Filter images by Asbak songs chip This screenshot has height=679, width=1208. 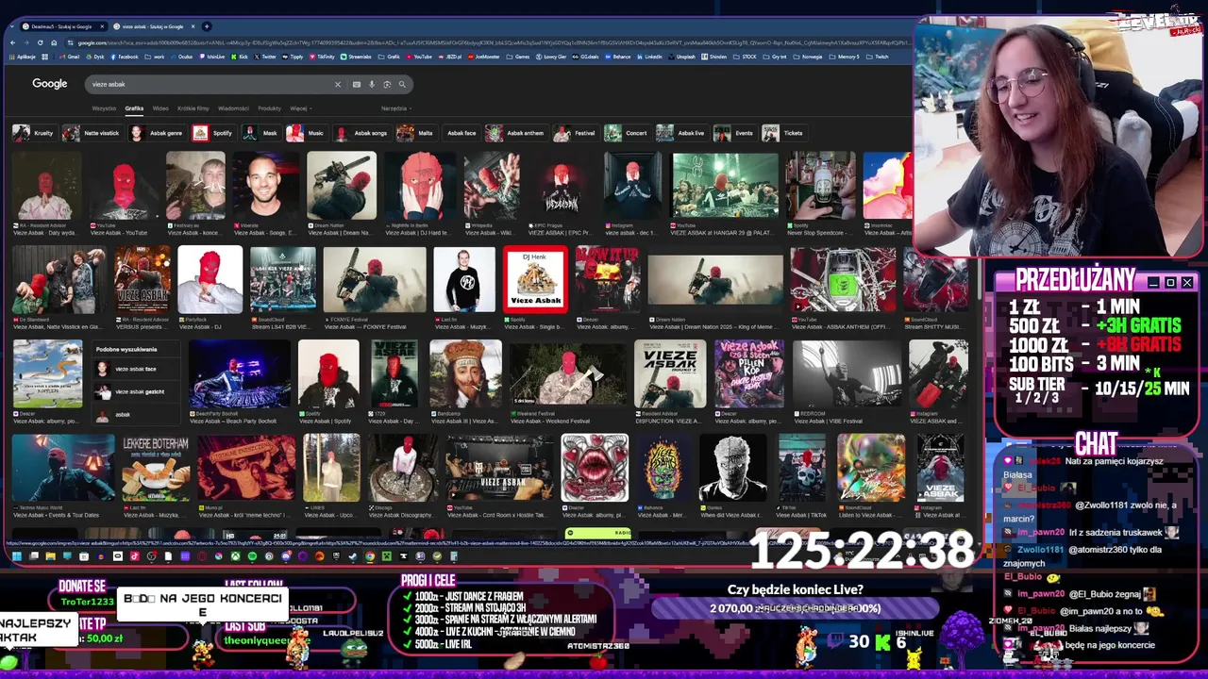click(x=361, y=133)
